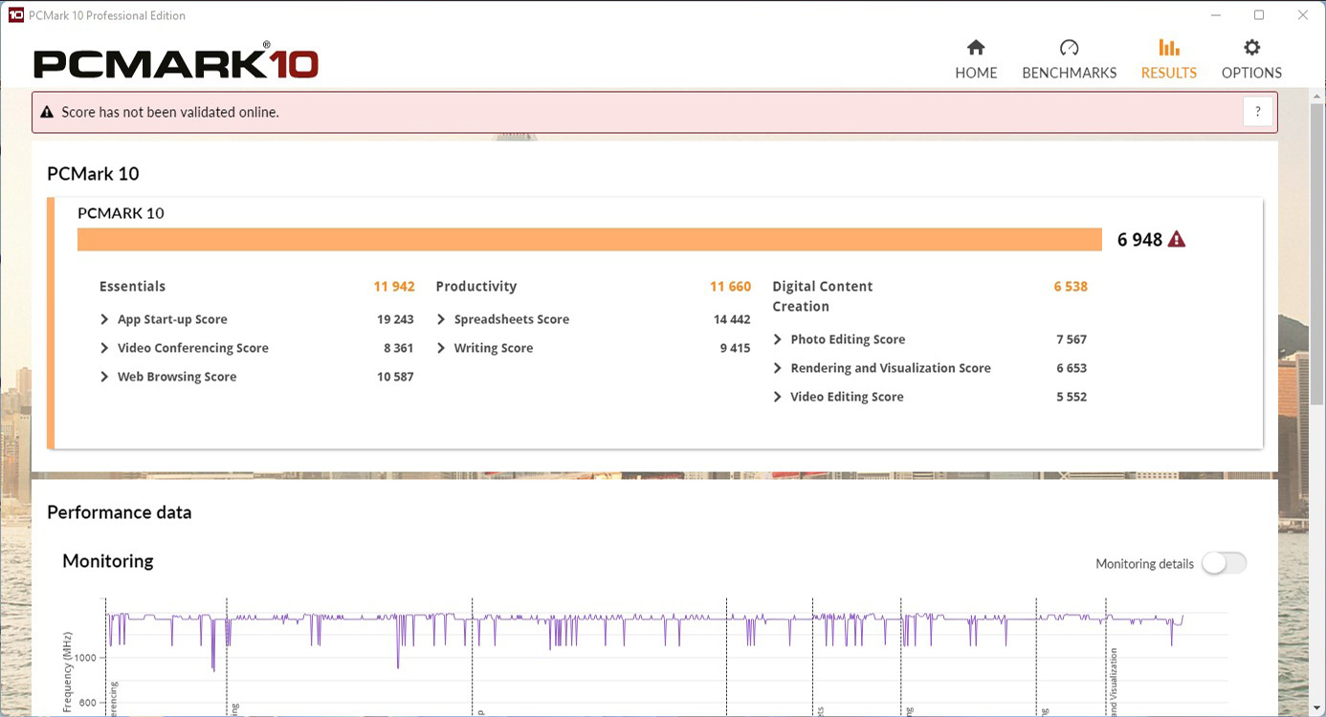Viewport: 1326px width, 717px height.
Task: Click the PCMark 10 logo
Action: (x=176, y=61)
